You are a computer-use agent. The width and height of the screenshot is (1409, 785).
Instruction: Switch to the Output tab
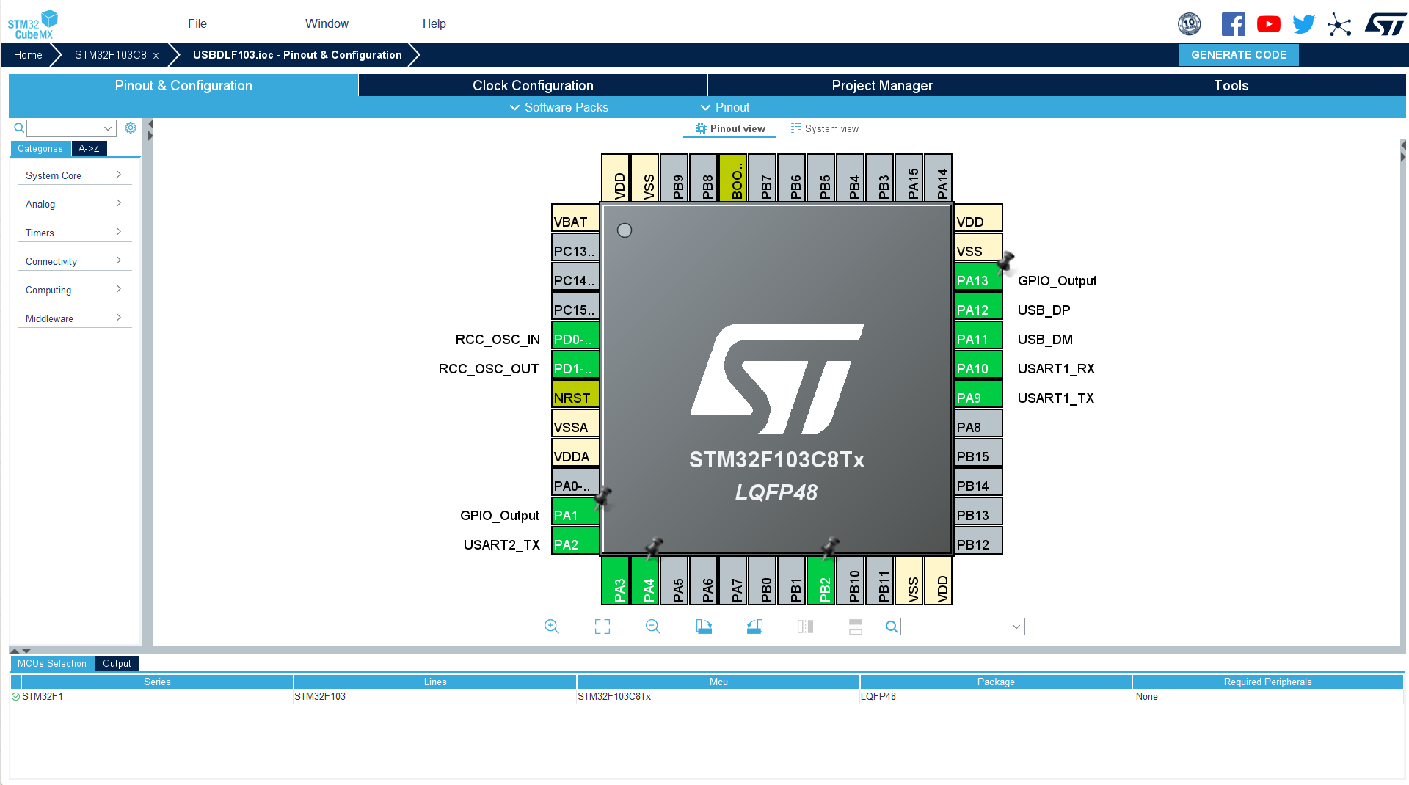point(117,663)
